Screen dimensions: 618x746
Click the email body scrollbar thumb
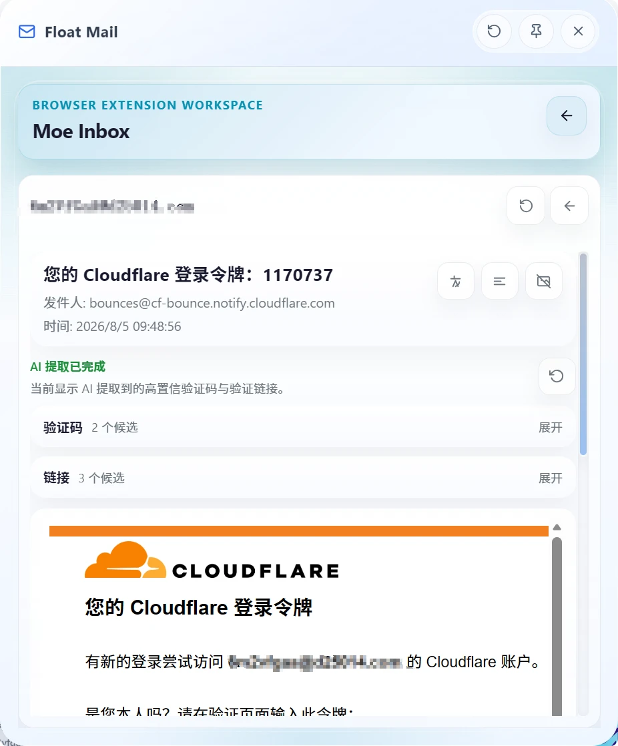557,626
